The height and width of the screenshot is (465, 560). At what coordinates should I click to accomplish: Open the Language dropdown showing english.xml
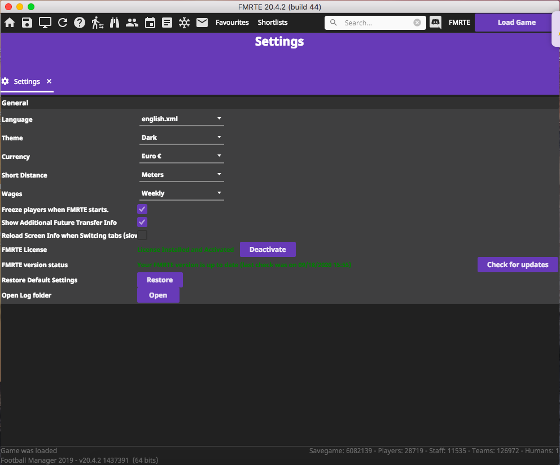pos(182,119)
